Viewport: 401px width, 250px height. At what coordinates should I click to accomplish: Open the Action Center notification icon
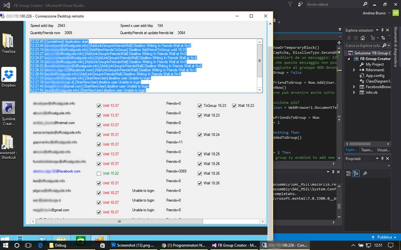click(391, 245)
